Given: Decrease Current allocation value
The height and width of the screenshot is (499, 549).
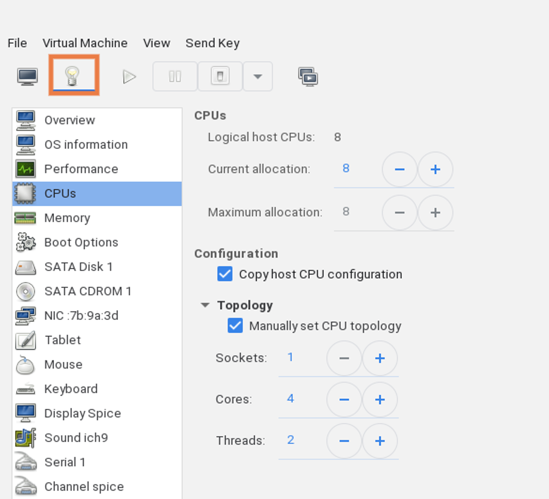Looking at the screenshot, I should [x=400, y=169].
